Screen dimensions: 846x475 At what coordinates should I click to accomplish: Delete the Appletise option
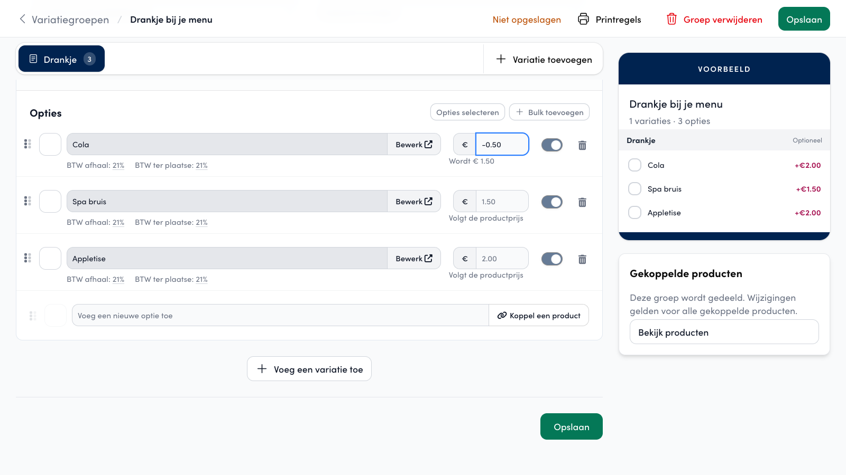582,259
